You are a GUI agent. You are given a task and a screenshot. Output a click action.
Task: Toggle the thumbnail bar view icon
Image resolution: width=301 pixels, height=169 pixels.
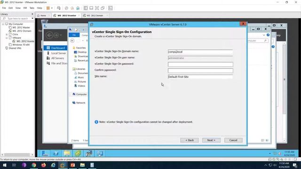pos(91,8)
